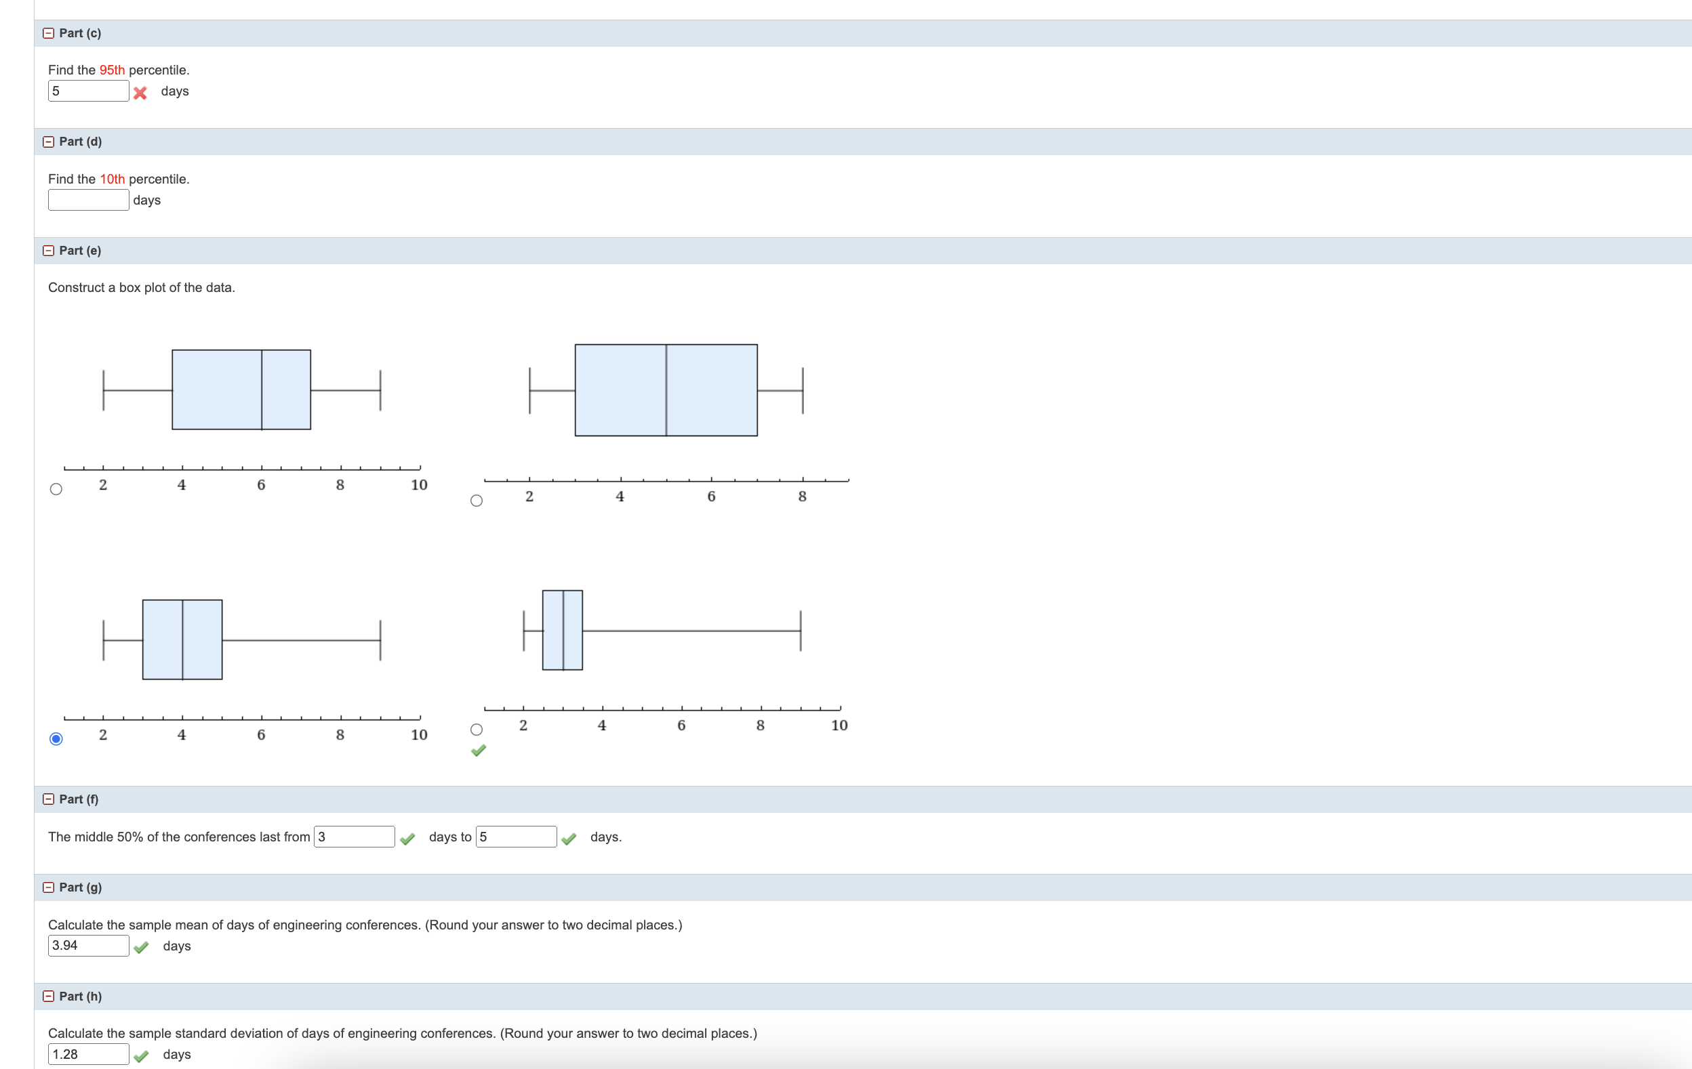Click the green checkmark beside the sample mean 3.94
1692x1069 pixels.
coord(142,947)
